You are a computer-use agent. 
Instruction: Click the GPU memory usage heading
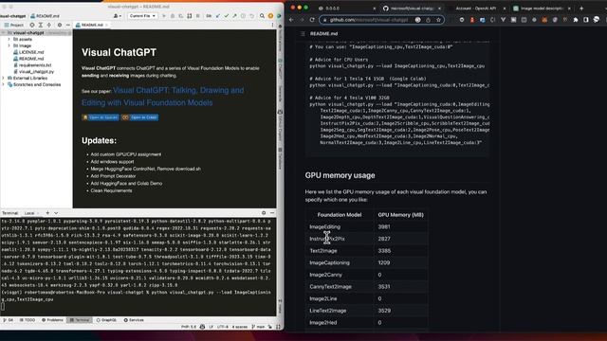pyautogui.click(x=340, y=175)
